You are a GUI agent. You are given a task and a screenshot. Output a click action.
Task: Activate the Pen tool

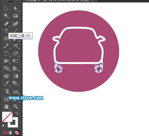click(6, 24)
